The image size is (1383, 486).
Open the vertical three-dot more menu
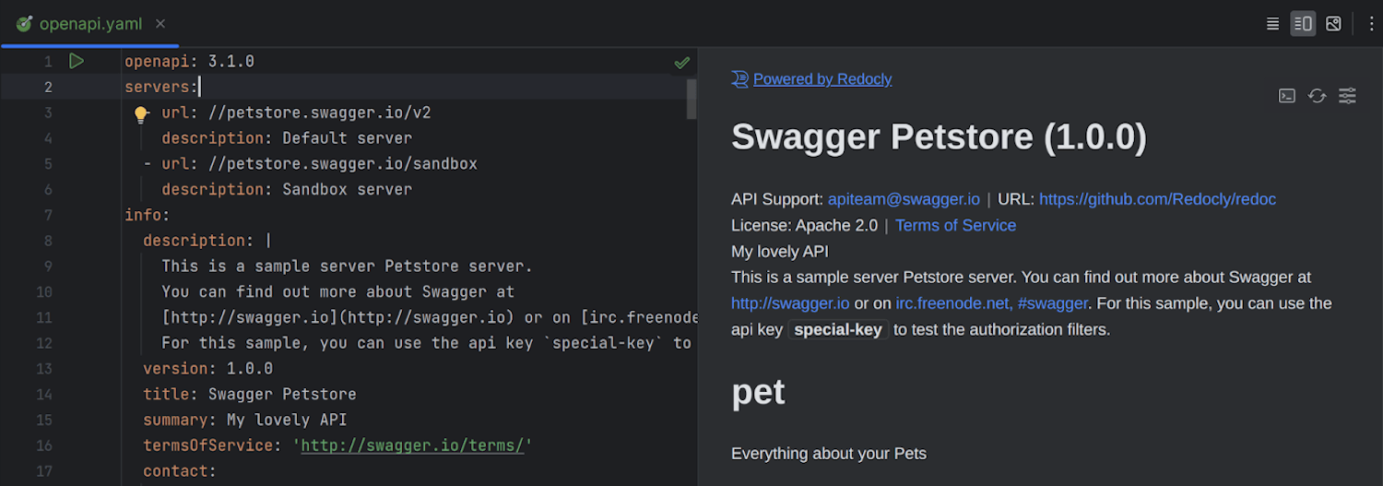coord(1371,24)
